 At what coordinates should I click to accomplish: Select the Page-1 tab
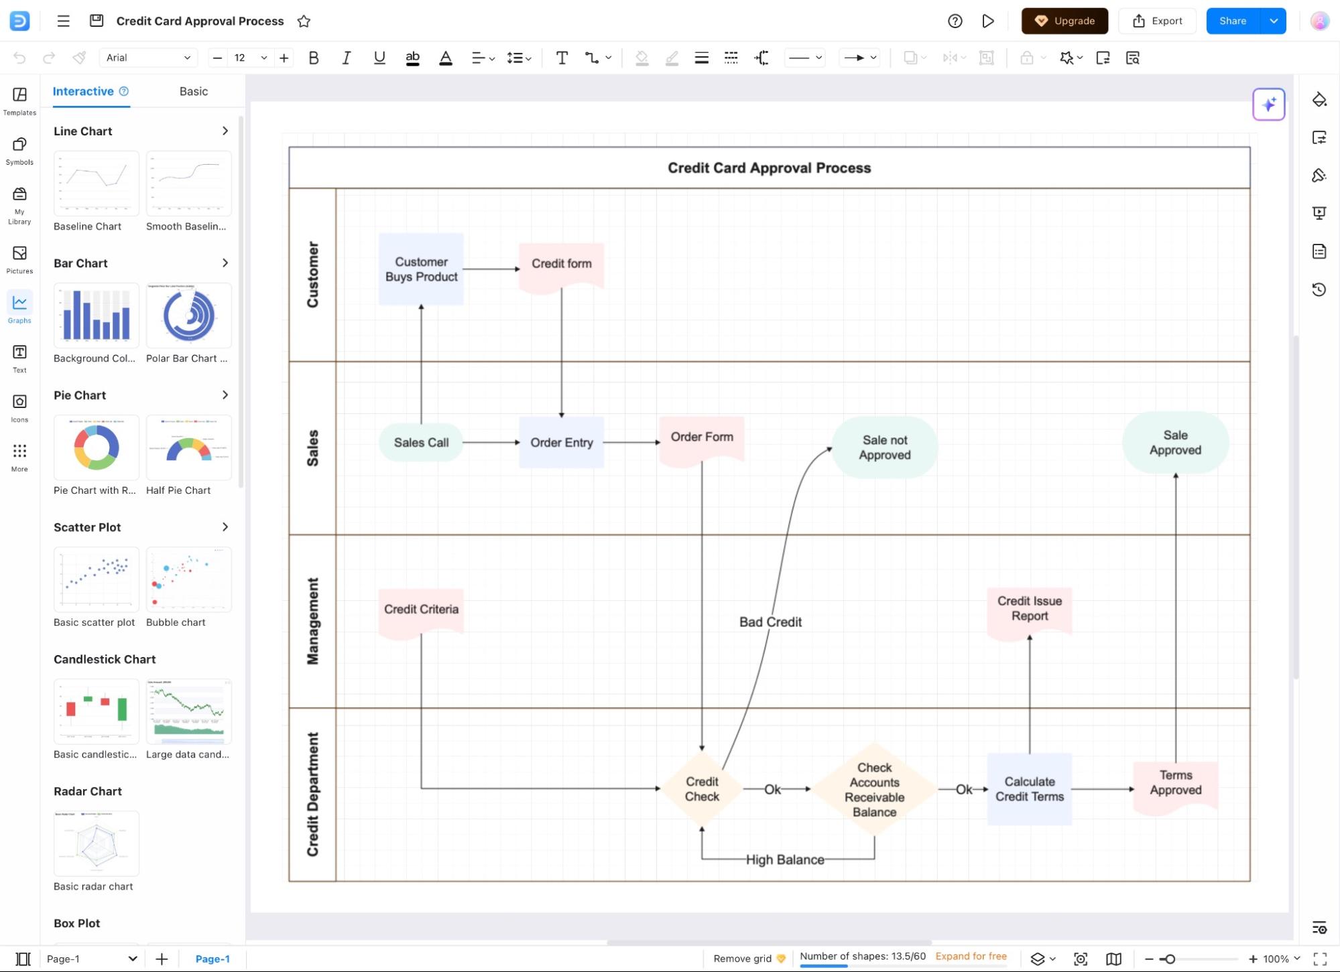pos(212,959)
